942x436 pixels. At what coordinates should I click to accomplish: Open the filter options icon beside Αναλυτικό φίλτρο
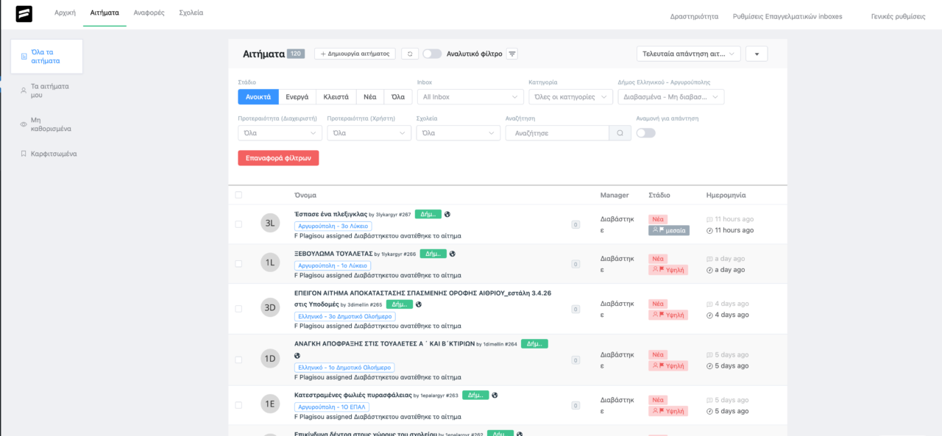(512, 54)
